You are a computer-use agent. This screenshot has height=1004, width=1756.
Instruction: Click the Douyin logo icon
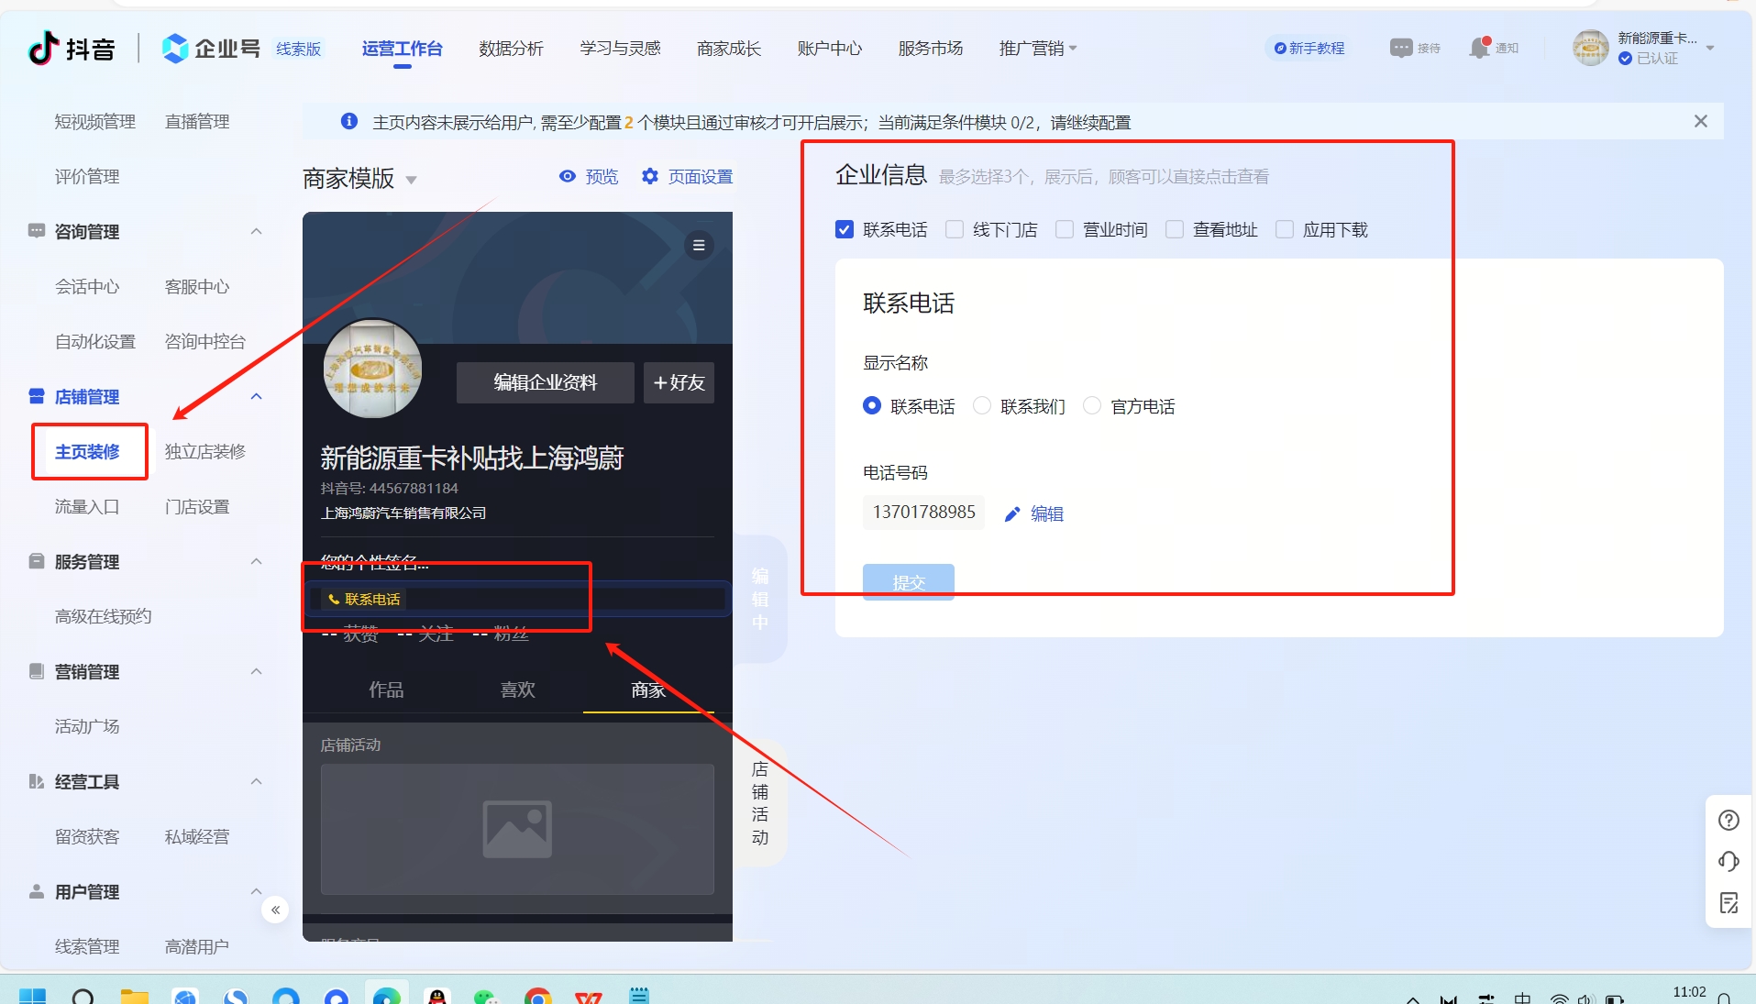43,48
